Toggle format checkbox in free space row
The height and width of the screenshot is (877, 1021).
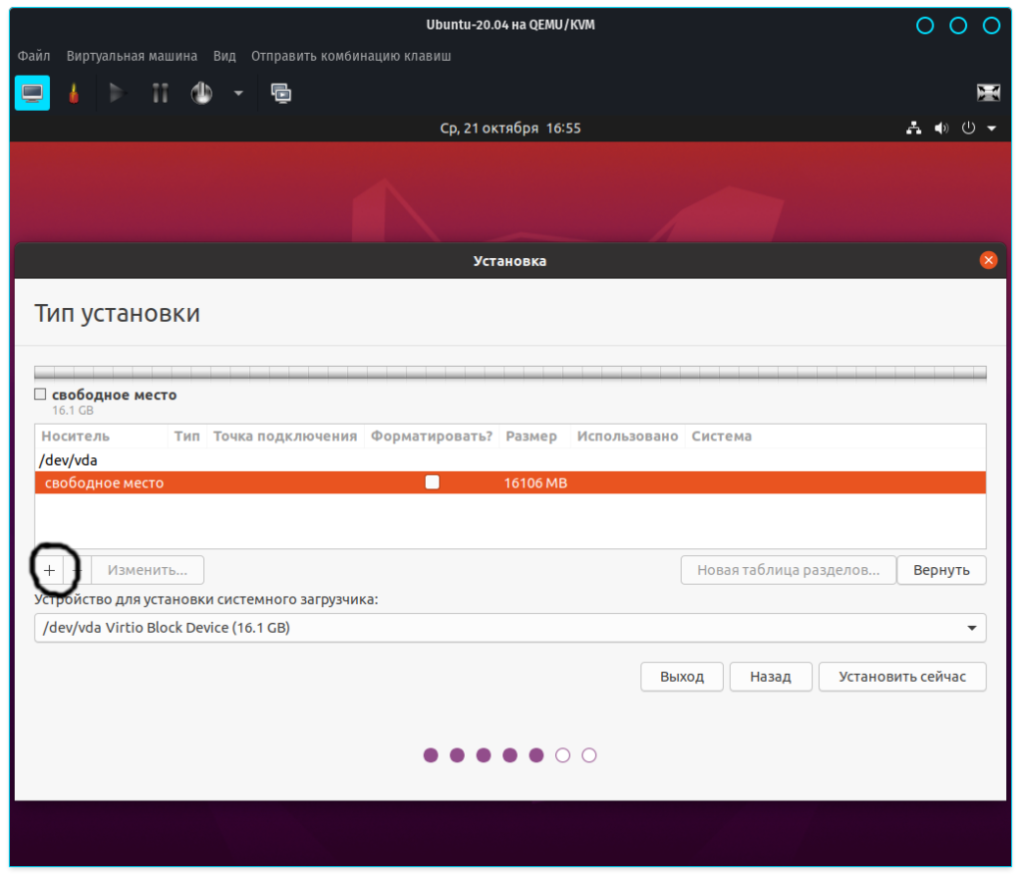tap(432, 482)
